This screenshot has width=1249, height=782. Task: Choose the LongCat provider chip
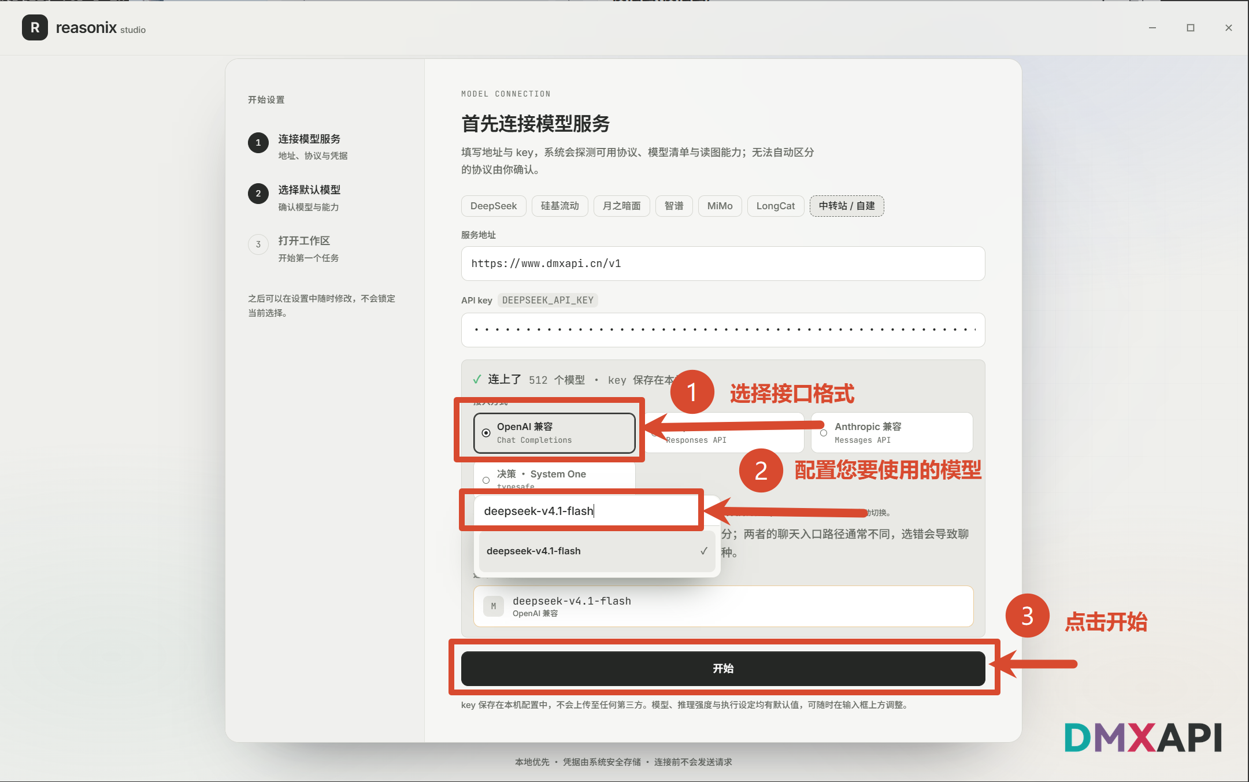pos(776,206)
